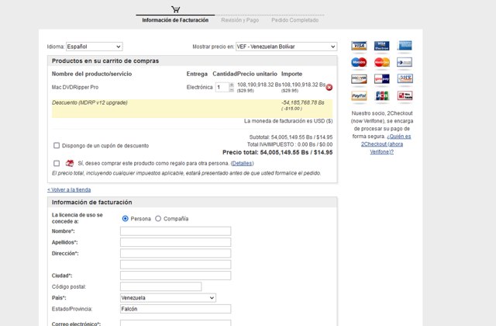Click the Estado/Provincia field showing Falcón

tap(176, 309)
